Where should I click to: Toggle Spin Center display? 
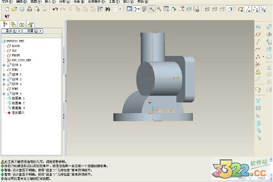click(136, 9)
